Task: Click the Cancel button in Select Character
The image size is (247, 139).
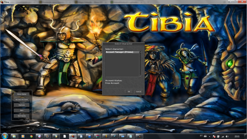Action: coord(138,92)
